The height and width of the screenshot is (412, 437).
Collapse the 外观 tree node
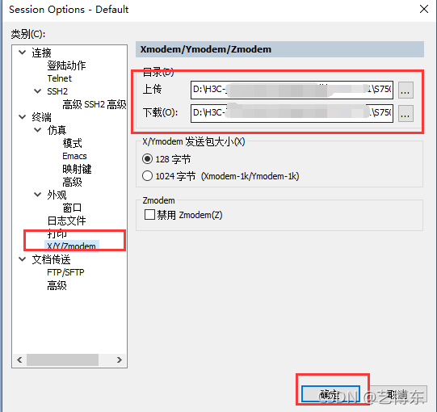click(38, 195)
